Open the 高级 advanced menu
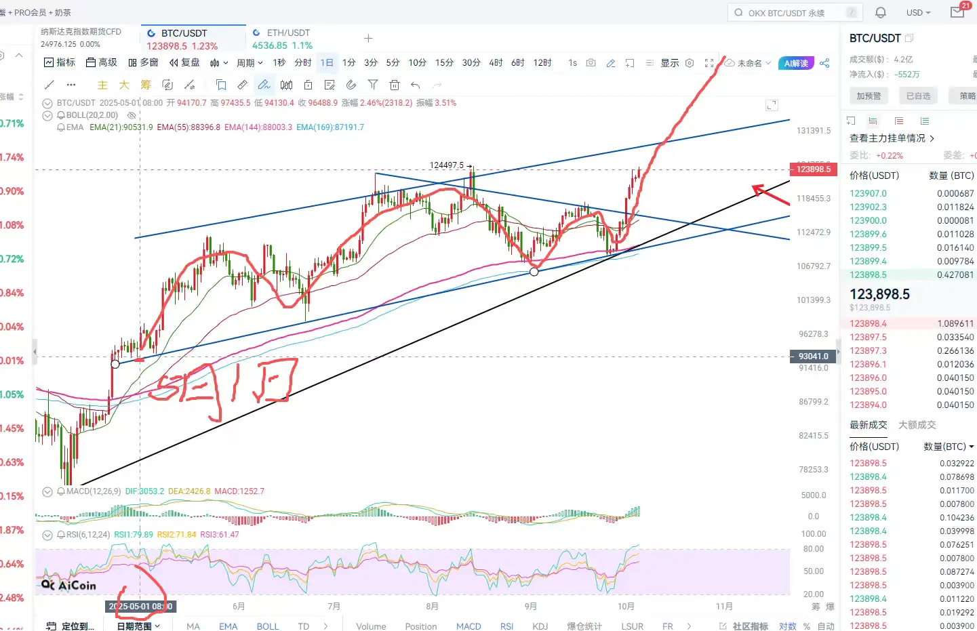Image resolution: width=977 pixels, height=631 pixels. pos(102,62)
